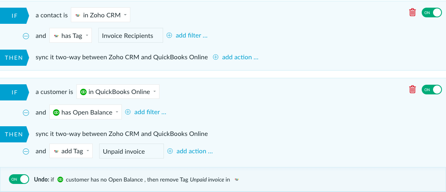Delete the QuickBooks customer rule

(412, 90)
